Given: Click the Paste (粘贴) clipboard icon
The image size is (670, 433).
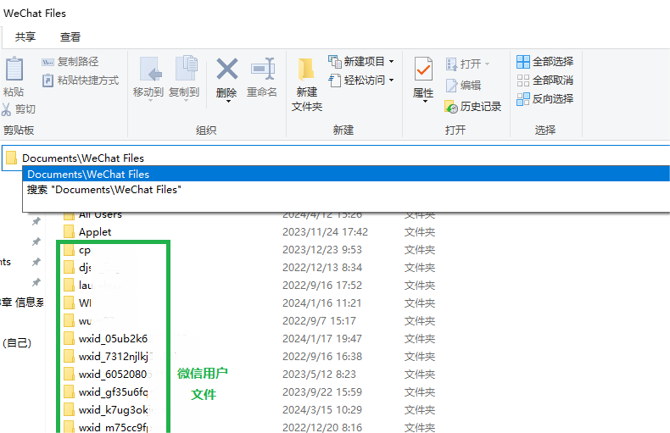Looking at the screenshot, I should pyautogui.click(x=14, y=69).
